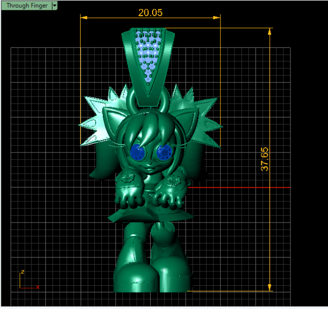
Task: Select the 20.05 width dimension text
Action: coord(150,12)
